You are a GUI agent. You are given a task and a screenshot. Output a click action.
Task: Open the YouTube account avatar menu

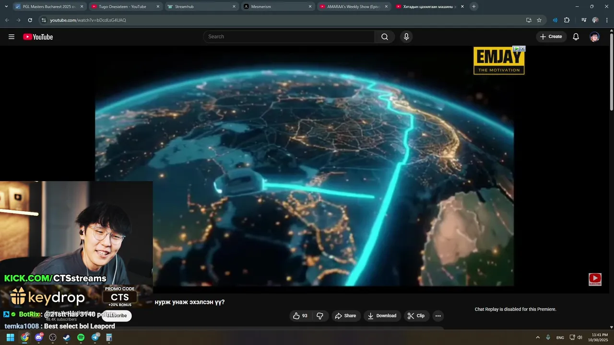click(595, 37)
